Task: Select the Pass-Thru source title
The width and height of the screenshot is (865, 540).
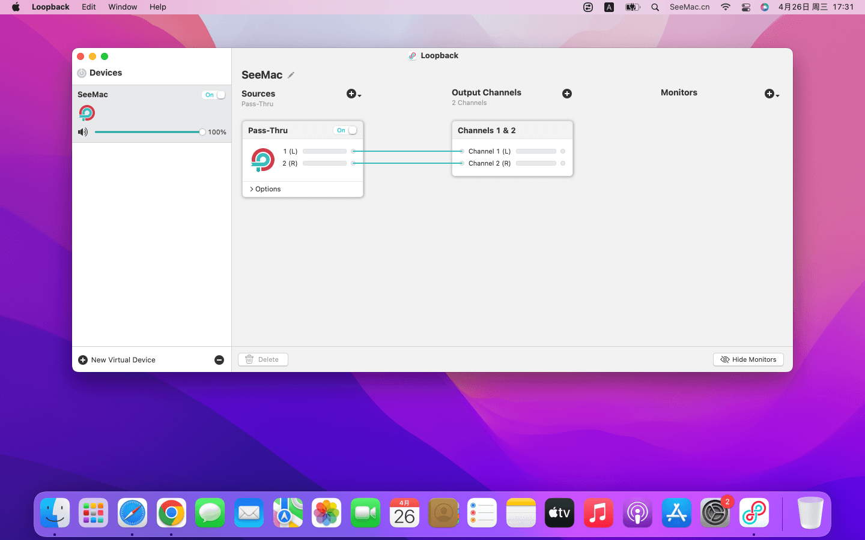Action: click(268, 130)
